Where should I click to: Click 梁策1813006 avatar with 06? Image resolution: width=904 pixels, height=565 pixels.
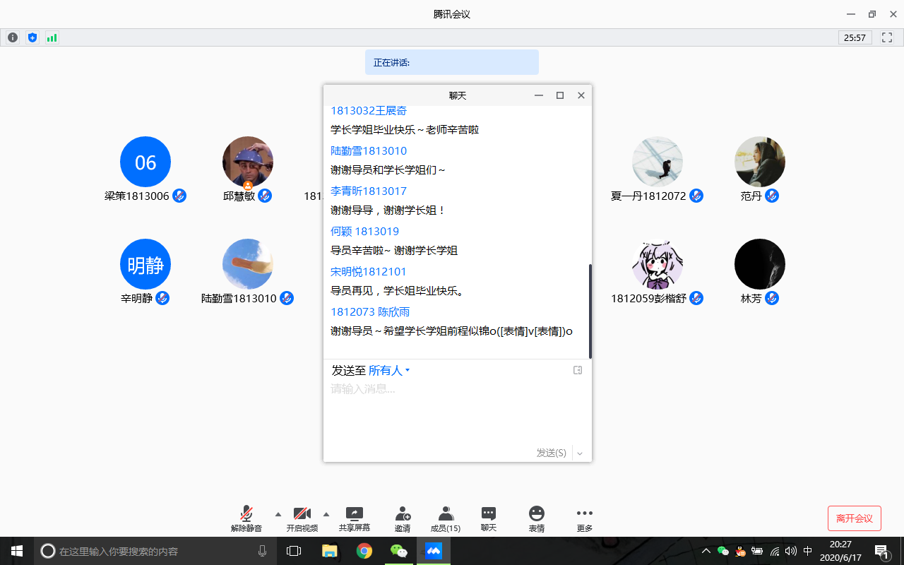[x=145, y=162]
